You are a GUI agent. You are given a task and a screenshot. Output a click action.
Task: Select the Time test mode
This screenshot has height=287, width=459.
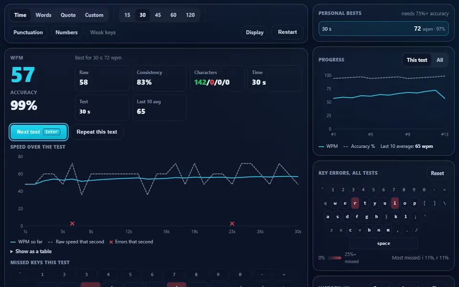coord(20,15)
